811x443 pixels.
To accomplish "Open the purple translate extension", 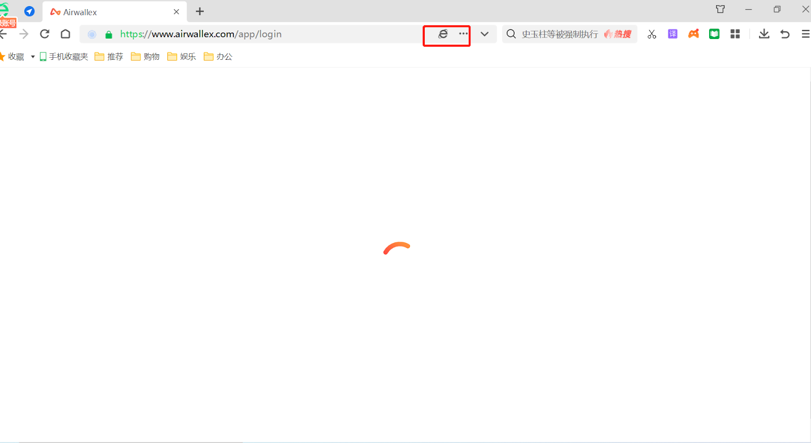I will (673, 34).
